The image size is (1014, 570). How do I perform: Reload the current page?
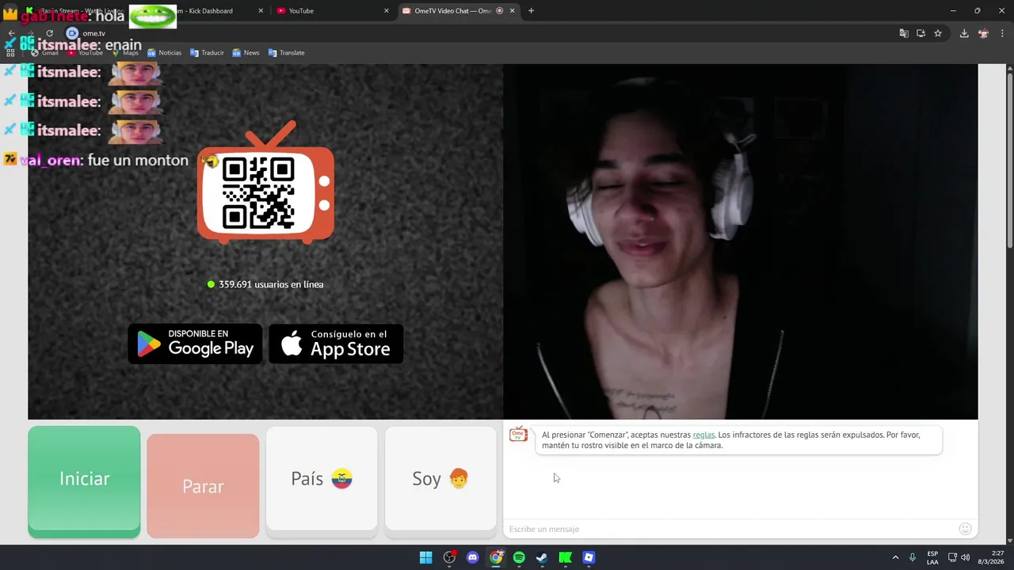[49, 33]
